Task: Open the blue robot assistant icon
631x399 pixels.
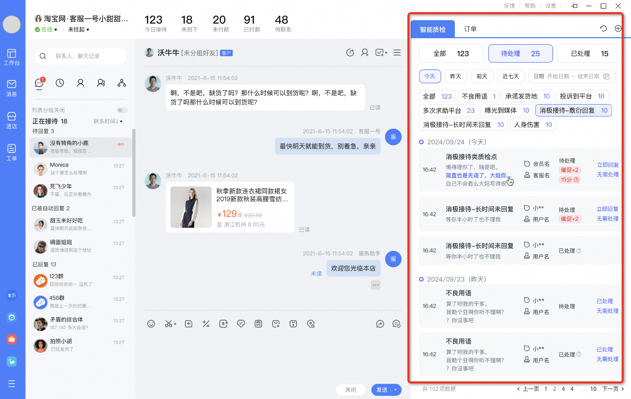Action: coord(12,318)
